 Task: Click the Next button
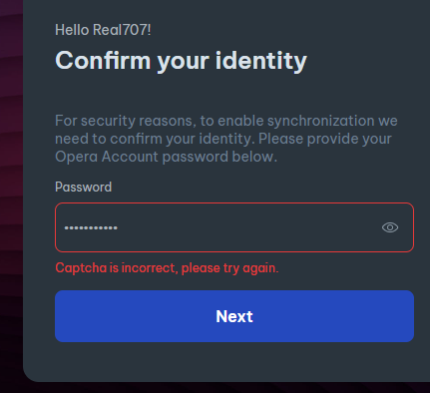pos(234,316)
